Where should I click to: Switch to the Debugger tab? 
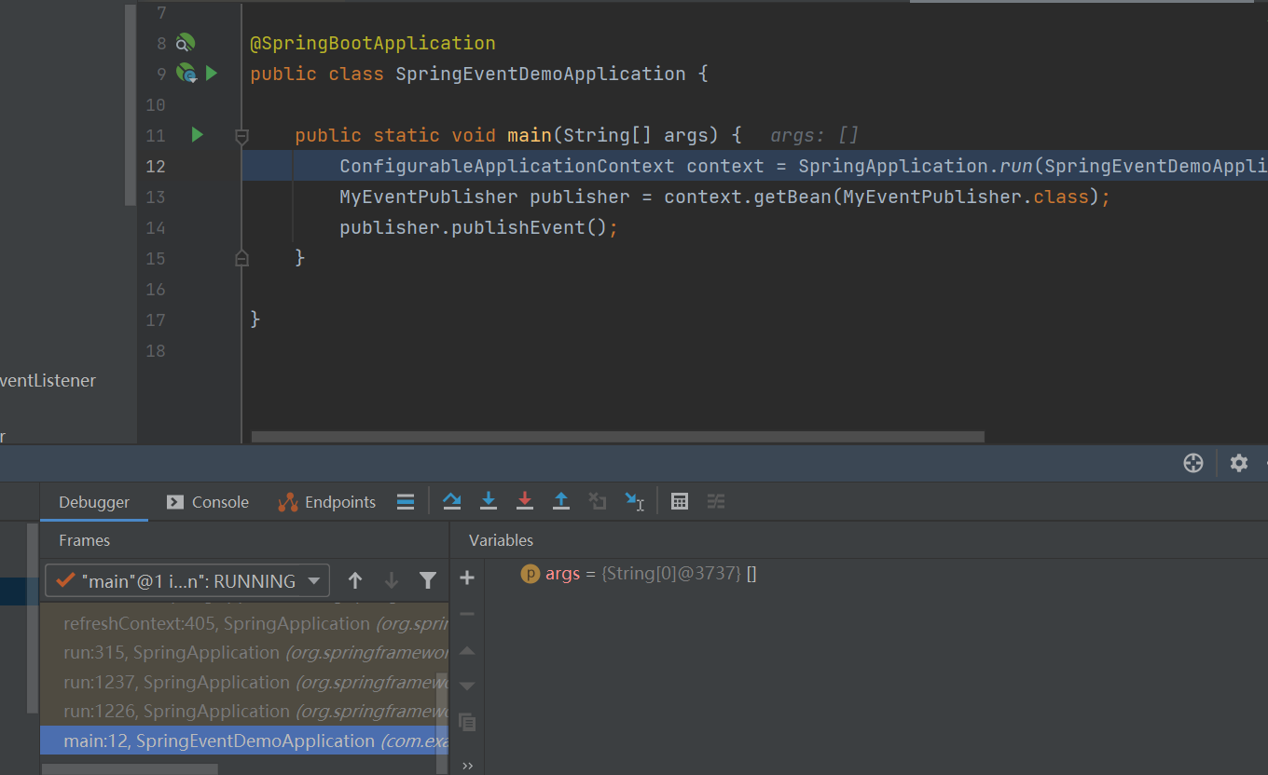(x=94, y=502)
